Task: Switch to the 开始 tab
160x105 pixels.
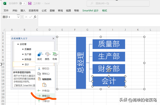Action: pyautogui.click(x=15, y=10)
